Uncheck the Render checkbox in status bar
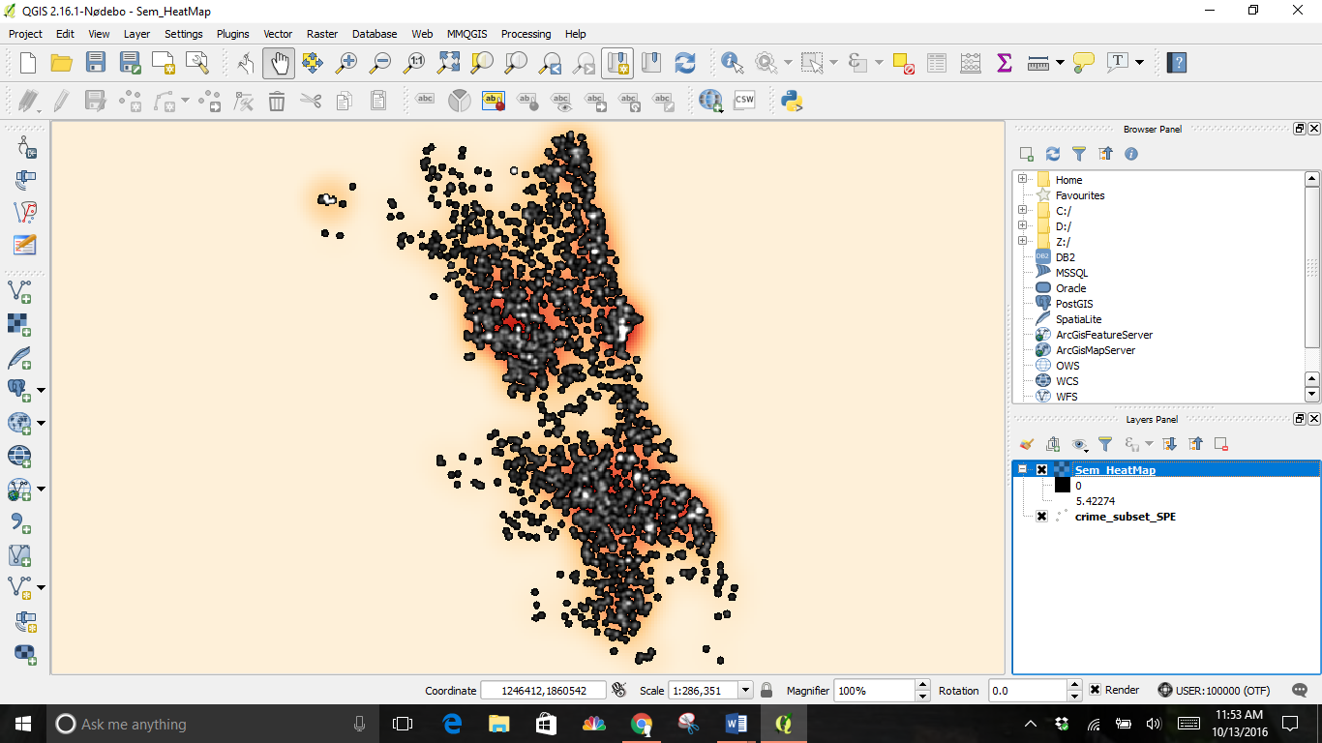Viewport: 1322px width, 743px height. tap(1096, 690)
